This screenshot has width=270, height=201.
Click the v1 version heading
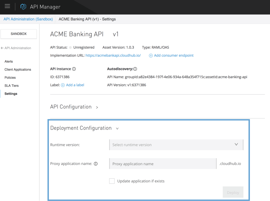(x=115, y=34)
